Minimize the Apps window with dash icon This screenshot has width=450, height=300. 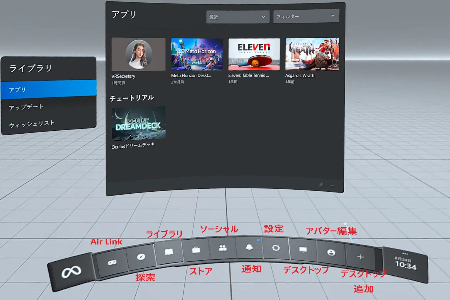click(333, 186)
